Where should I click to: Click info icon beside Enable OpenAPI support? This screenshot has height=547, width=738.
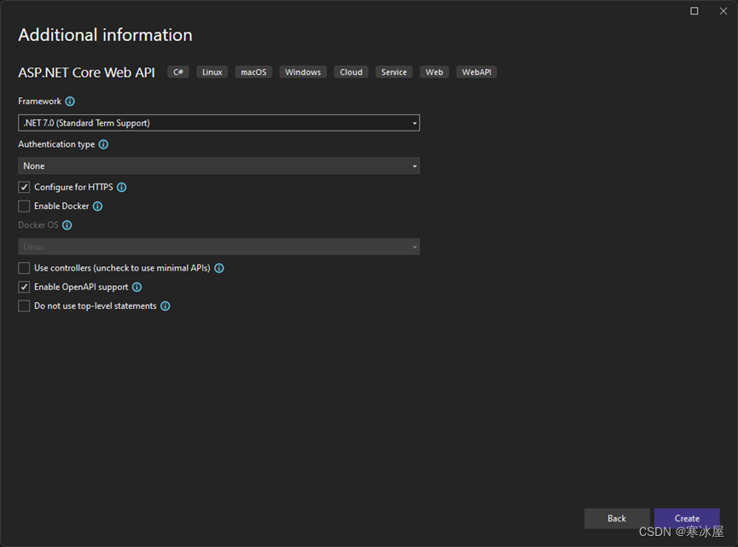click(137, 287)
